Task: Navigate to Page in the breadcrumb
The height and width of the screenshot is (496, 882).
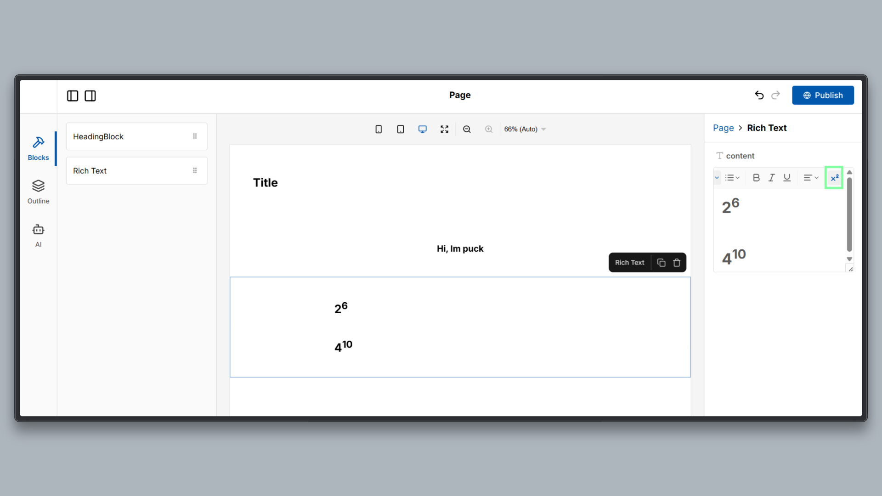Action: 723,128
